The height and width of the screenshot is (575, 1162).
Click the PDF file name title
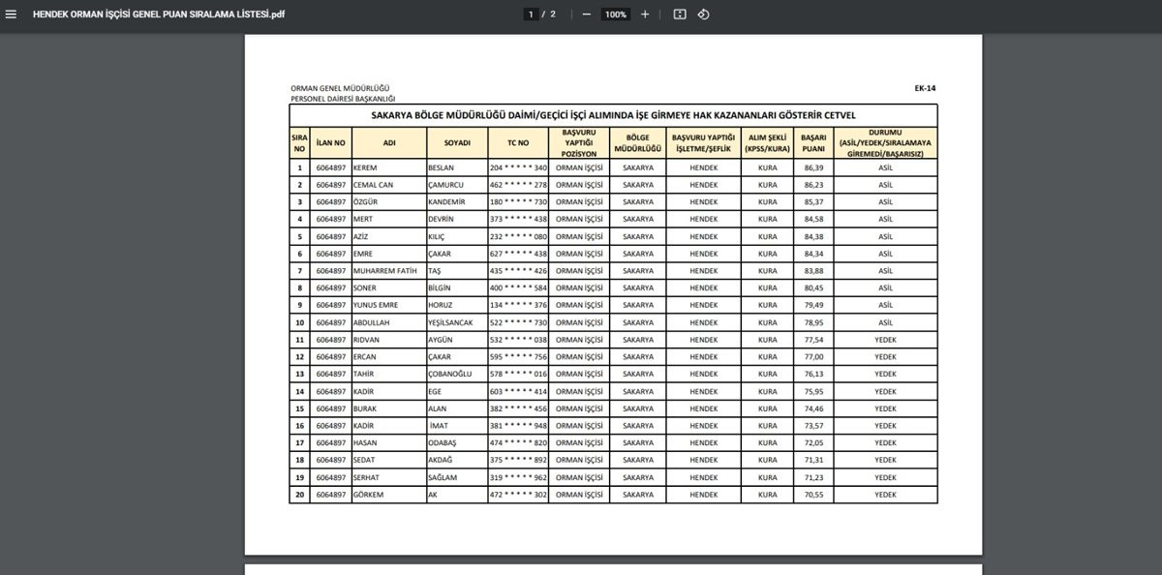pos(158,15)
